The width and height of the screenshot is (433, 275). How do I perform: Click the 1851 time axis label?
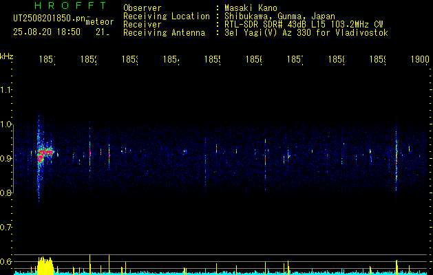pos(47,60)
